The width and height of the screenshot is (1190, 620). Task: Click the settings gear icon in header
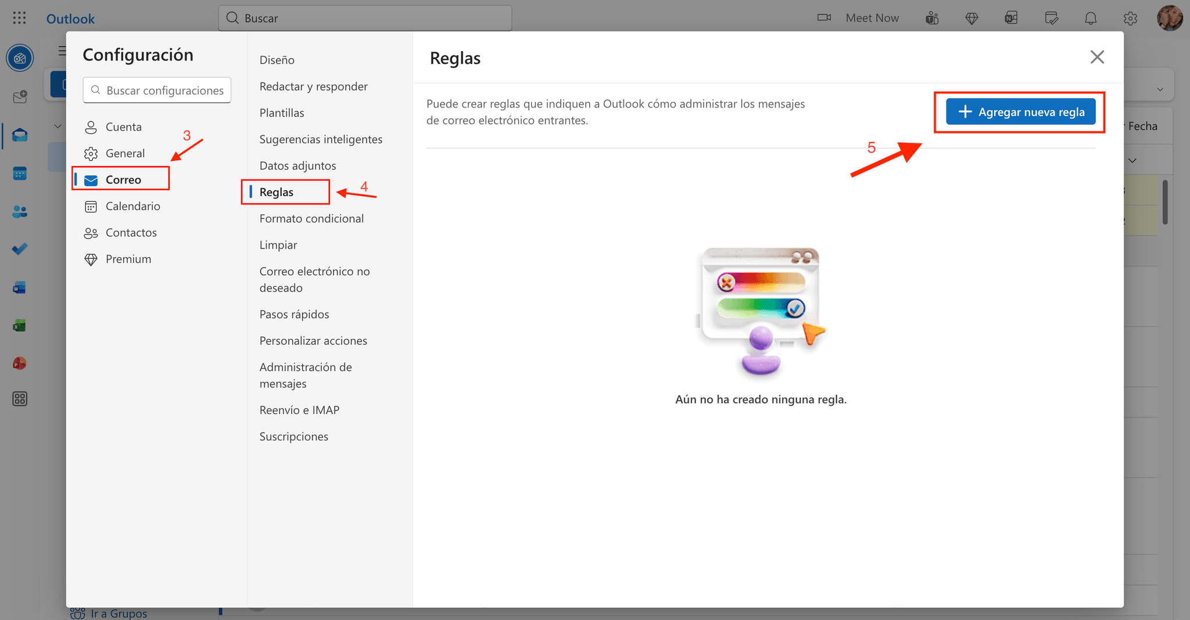(1130, 18)
